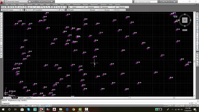Click the keyword search field

coord(146,2)
